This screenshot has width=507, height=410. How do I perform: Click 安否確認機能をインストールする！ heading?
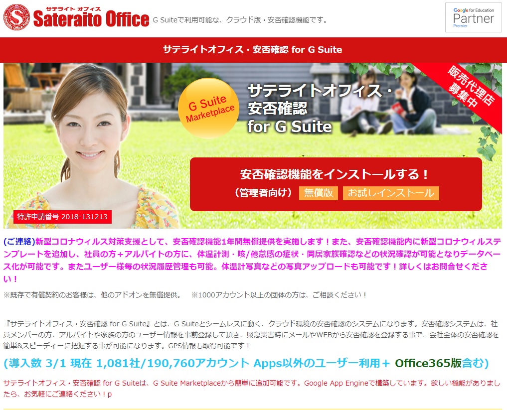coord(334,174)
